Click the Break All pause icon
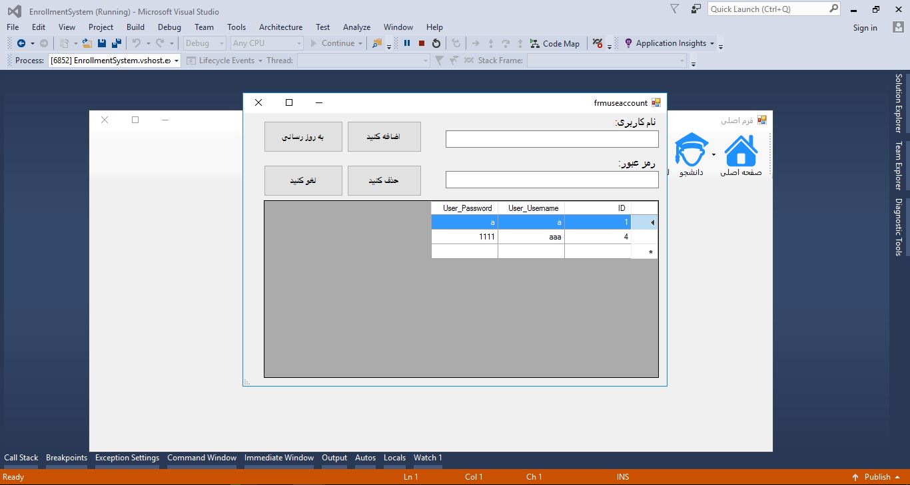The image size is (910, 485). click(x=407, y=43)
